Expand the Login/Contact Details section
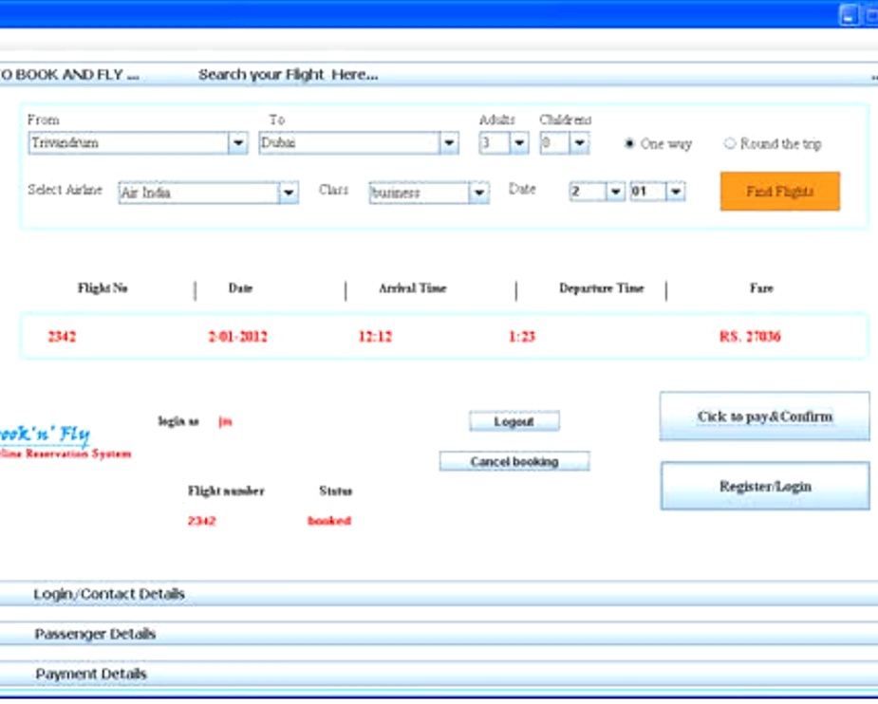The width and height of the screenshot is (878, 704). tap(109, 594)
